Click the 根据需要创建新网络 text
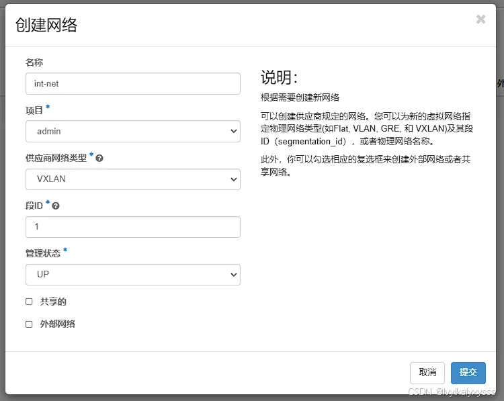Viewport: 504px width, 401px height. [300, 97]
